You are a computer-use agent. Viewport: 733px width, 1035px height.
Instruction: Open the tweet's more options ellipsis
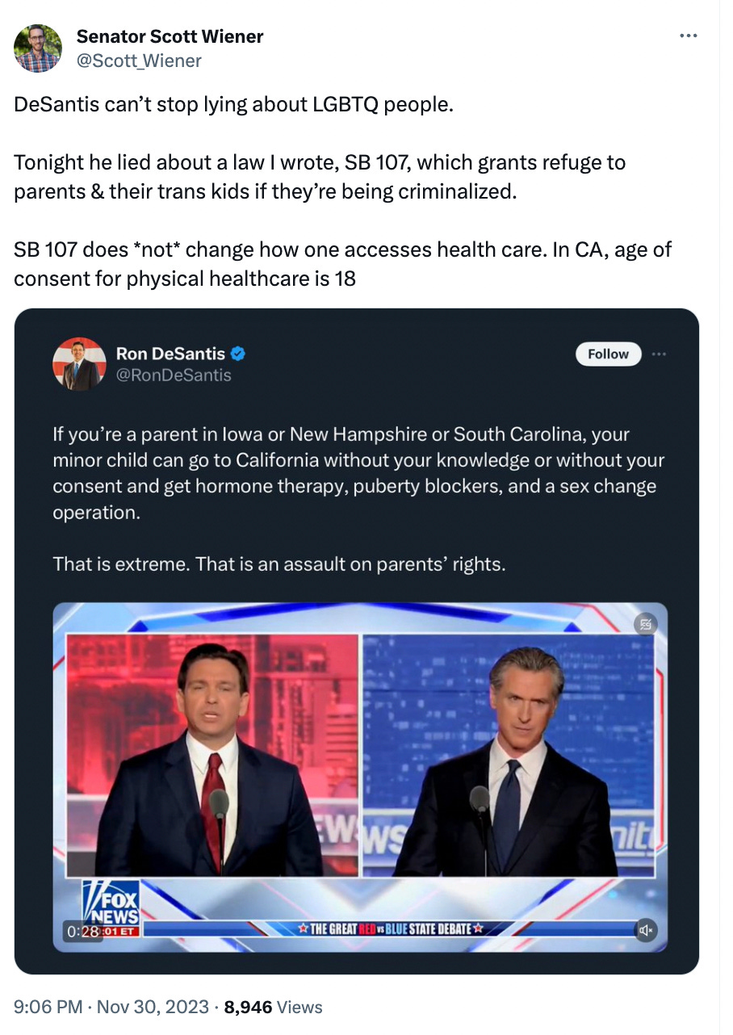click(x=688, y=36)
